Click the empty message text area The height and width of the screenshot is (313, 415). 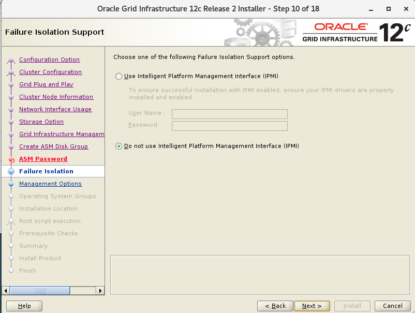point(260,275)
